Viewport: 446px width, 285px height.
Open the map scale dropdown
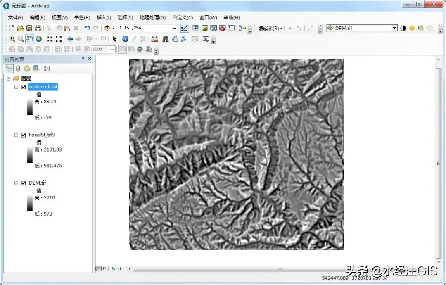(174, 28)
